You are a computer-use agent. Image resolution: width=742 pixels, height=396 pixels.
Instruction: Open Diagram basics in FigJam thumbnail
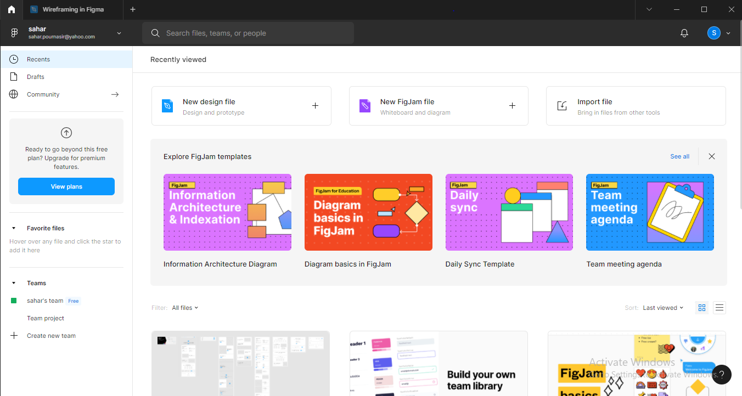coord(368,212)
